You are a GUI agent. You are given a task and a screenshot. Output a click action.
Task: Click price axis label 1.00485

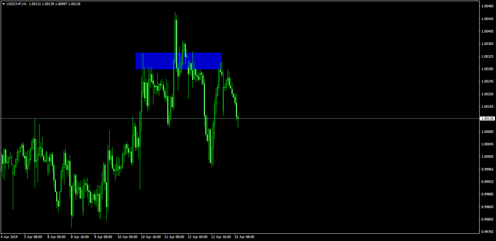pyautogui.click(x=487, y=6)
